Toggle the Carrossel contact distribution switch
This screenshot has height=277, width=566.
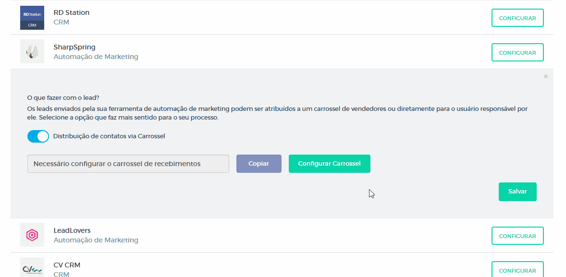pyautogui.click(x=38, y=136)
